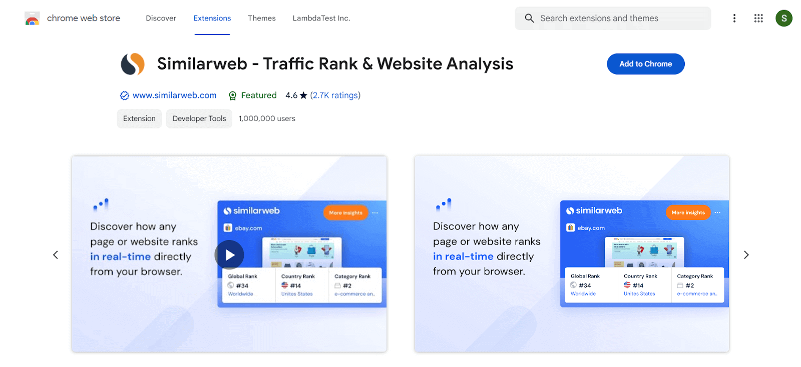Click the Chrome Web Store logo icon
This screenshot has width=801, height=367.
pyautogui.click(x=32, y=18)
